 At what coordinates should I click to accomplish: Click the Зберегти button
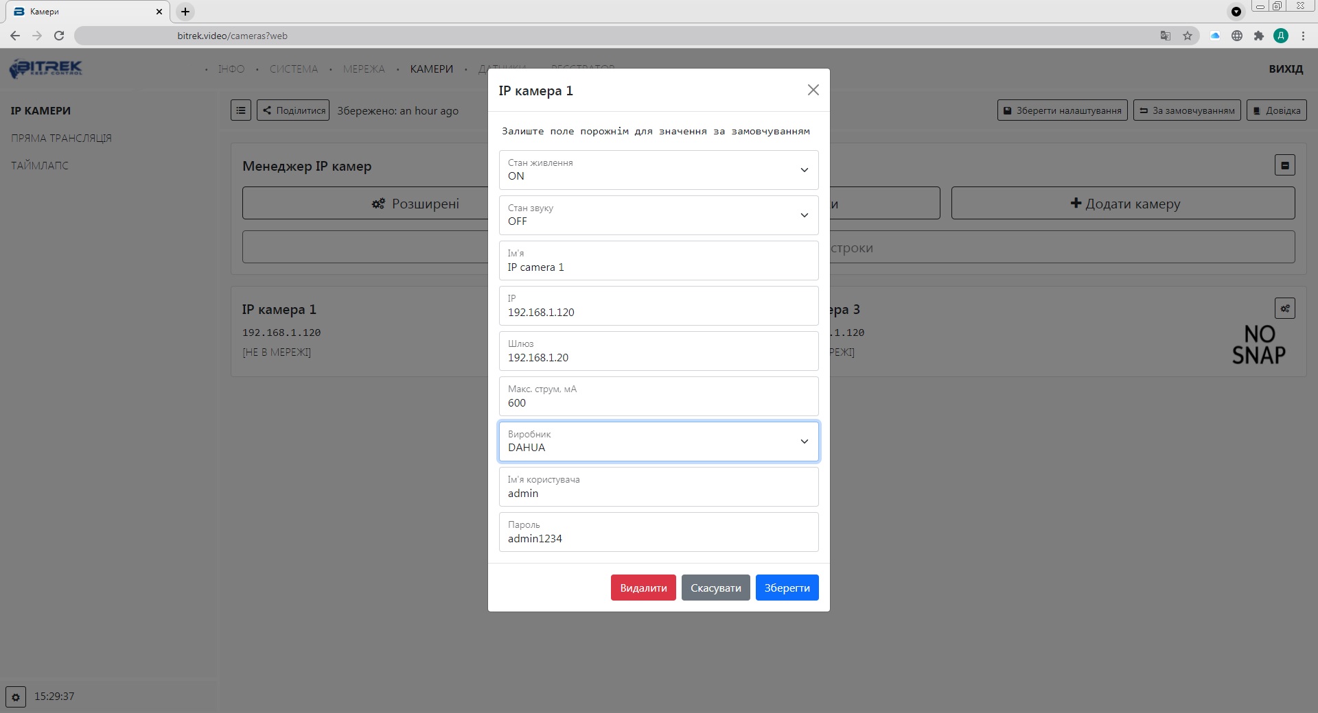[x=787, y=588]
